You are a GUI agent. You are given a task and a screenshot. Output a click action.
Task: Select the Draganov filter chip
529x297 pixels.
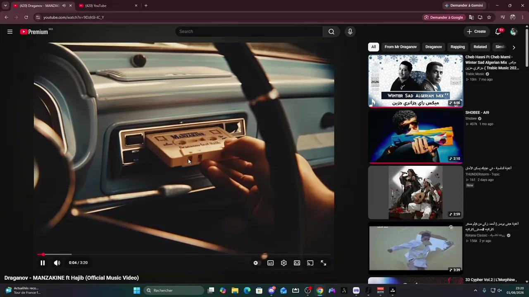(x=434, y=47)
